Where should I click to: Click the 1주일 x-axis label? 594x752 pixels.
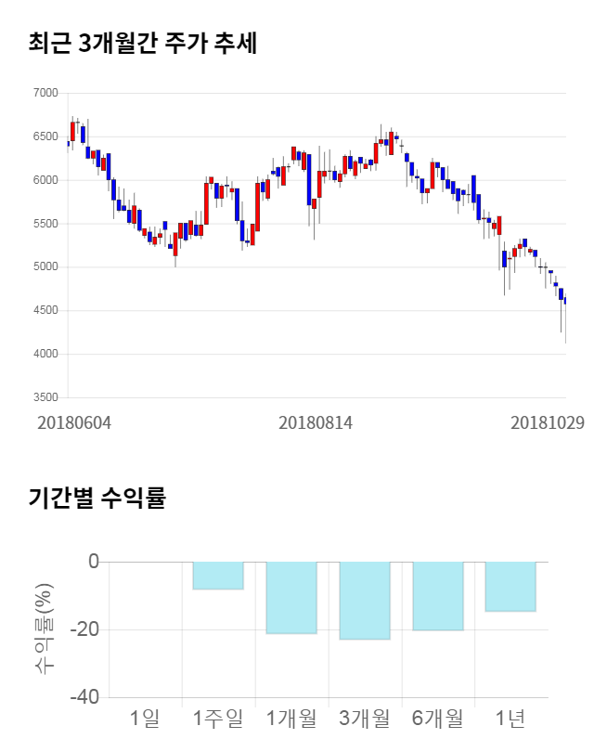click(218, 718)
